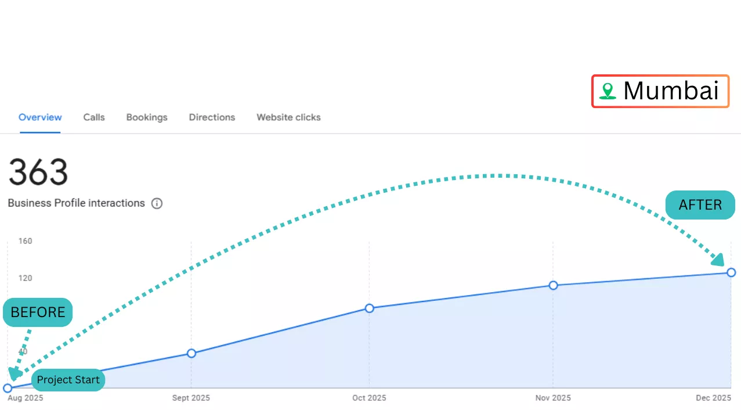Click the 363 interactions total

[38, 172]
